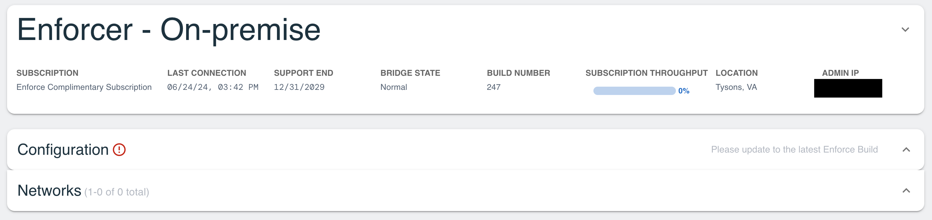The height and width of the screenshot is (220, 932).
Task: Click the subscription throughput progress bar
Action: pyautogui.click(x=634, y=91)
